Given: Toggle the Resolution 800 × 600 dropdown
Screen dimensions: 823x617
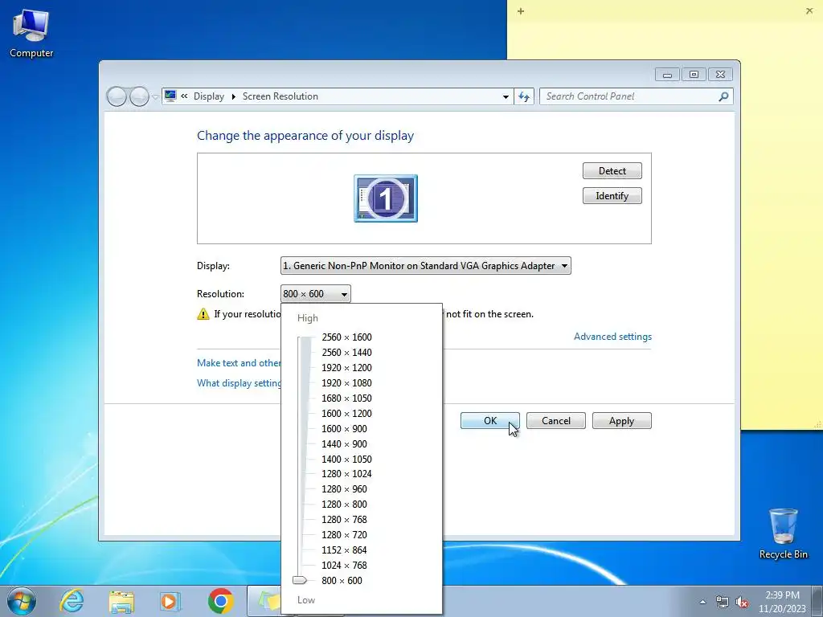Looking at the screenshot, I should (x=315, y=294).
